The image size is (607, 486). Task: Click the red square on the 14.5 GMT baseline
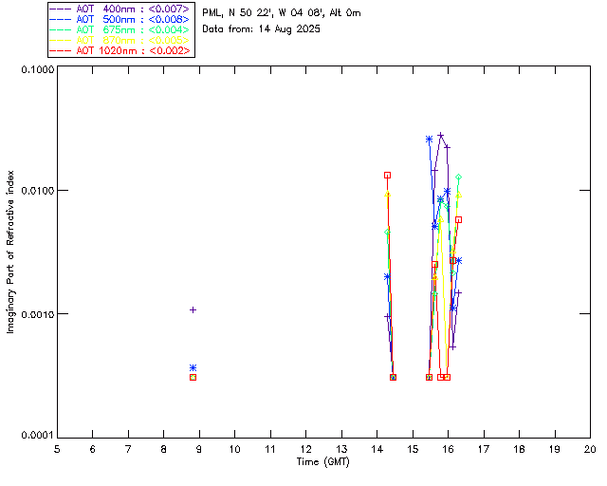tap(394, 377)
